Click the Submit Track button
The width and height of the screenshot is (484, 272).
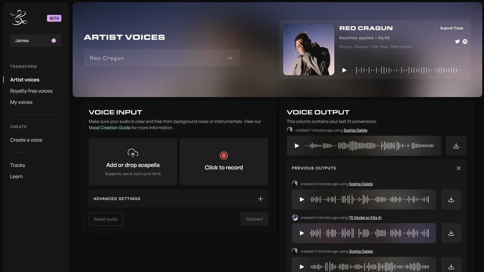(x=451, y=28)
